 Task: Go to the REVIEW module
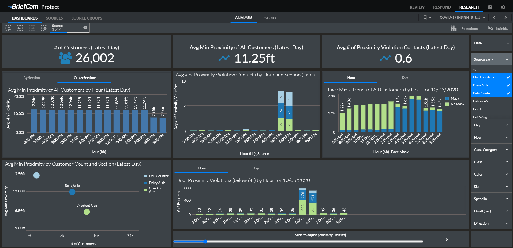coord(417,7)
